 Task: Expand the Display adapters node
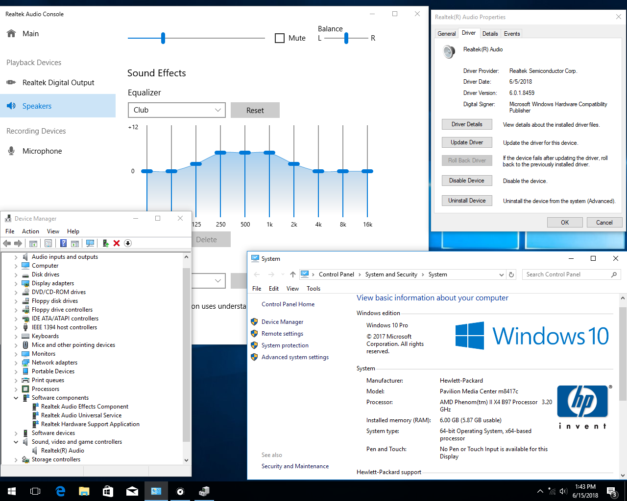(x=16, y=284)
